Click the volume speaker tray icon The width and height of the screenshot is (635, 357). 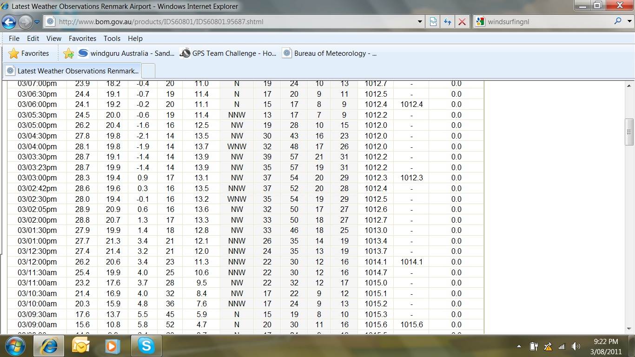tap(576, 346)
